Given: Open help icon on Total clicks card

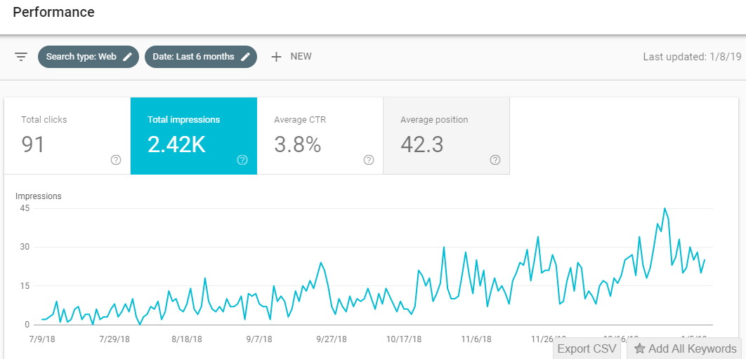Looking at the screenshot, I should coord(116,160).
